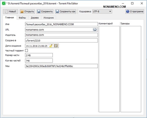Save the torrent with the Сохранить button
The image size is (147, 118).
[x=45, y=12]
